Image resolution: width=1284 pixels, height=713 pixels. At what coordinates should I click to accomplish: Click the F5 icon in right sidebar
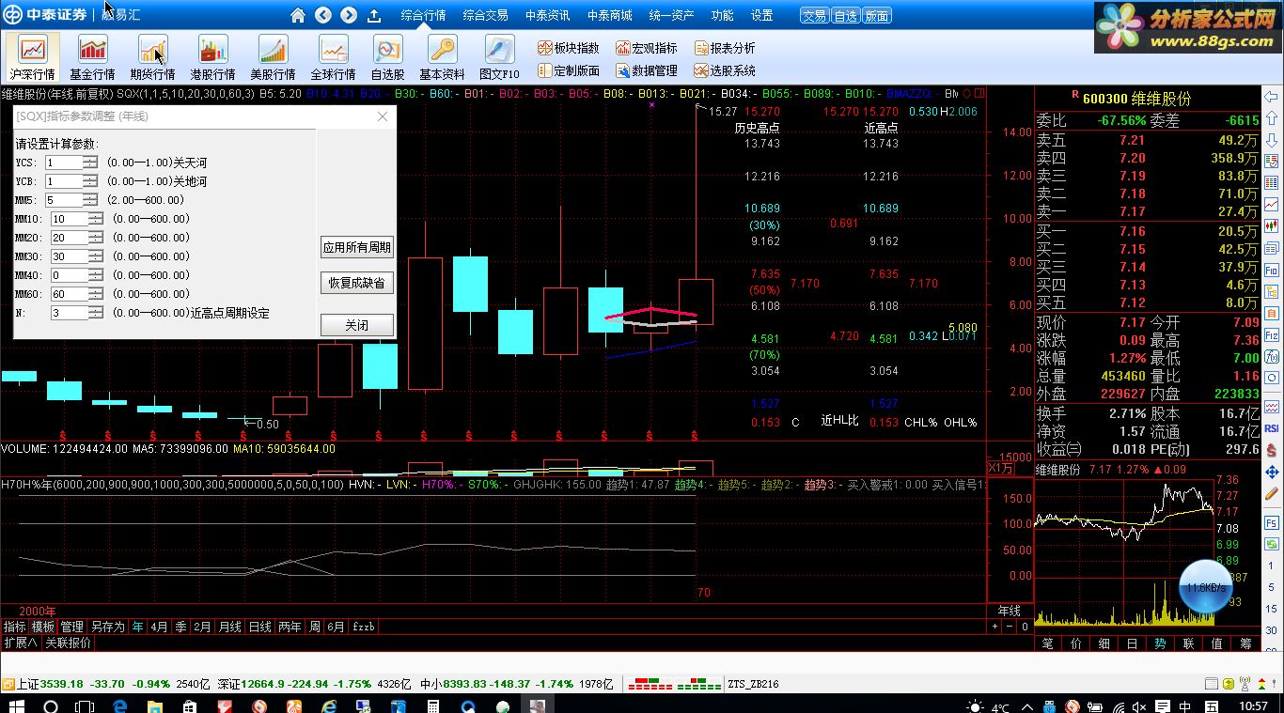1272,522
